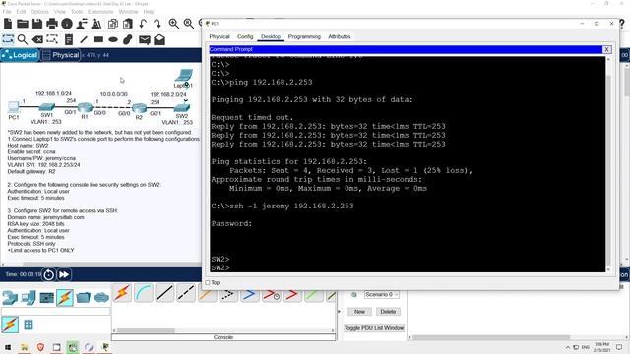Pick the automatic connection type

tap(122, 293)
